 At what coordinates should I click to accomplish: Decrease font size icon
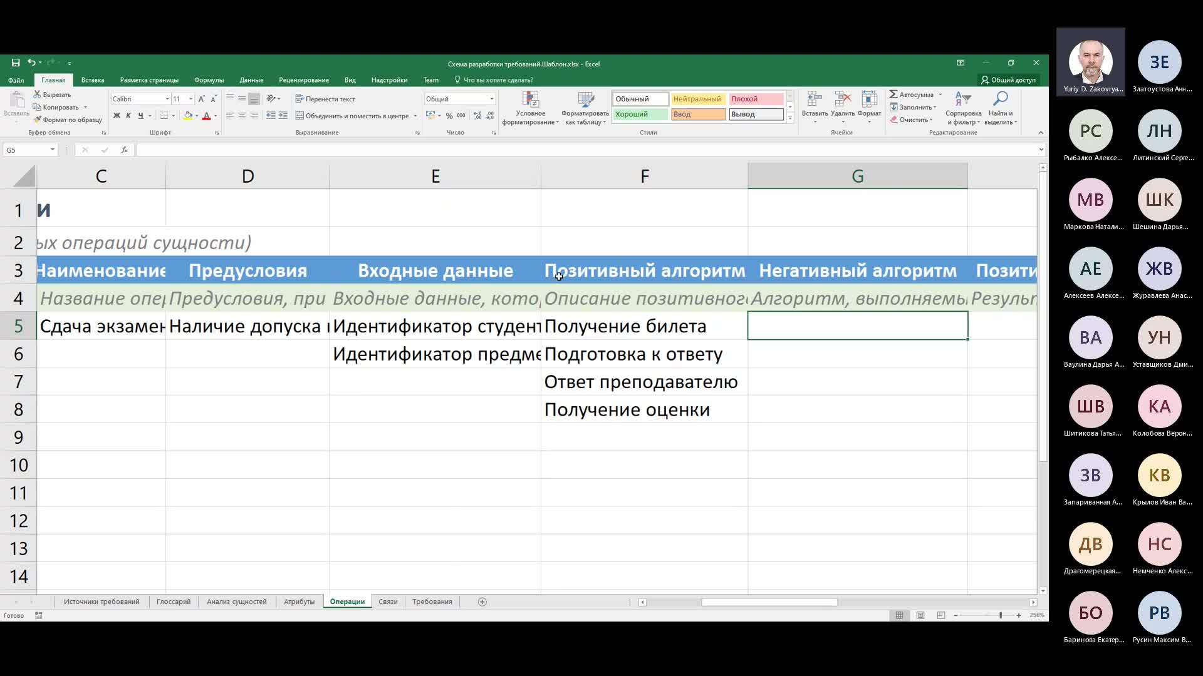(x=214, y=99)
